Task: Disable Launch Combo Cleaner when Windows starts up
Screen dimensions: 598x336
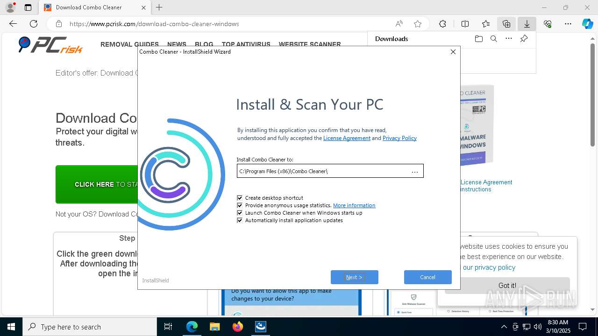Action: [240, 213]
